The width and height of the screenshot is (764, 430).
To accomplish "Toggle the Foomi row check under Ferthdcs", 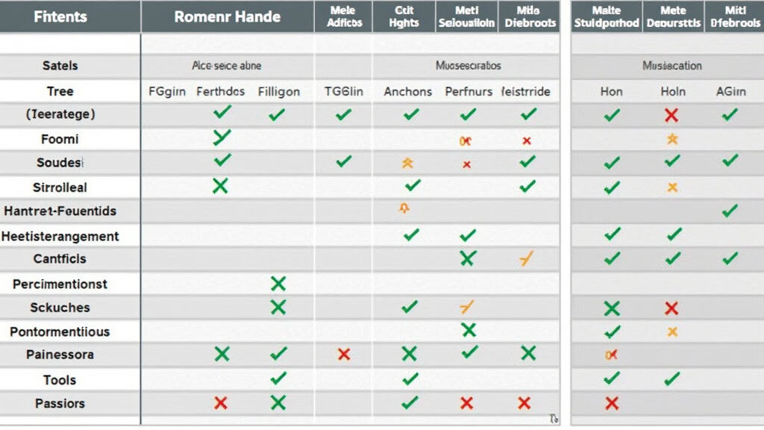I will pos(222,137).
